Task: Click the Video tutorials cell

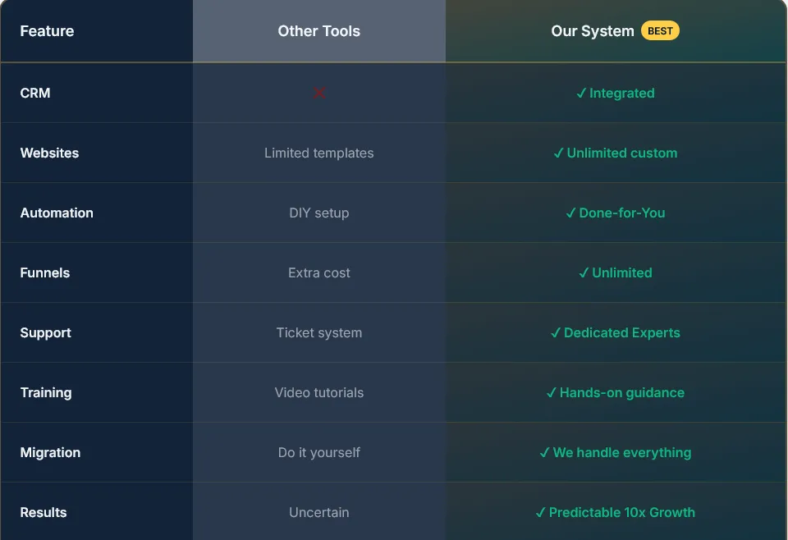Action: click(318, 393)
